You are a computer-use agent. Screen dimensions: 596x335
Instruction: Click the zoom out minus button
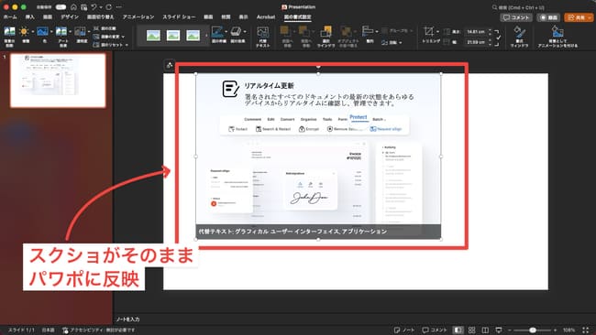coord(510,330)
